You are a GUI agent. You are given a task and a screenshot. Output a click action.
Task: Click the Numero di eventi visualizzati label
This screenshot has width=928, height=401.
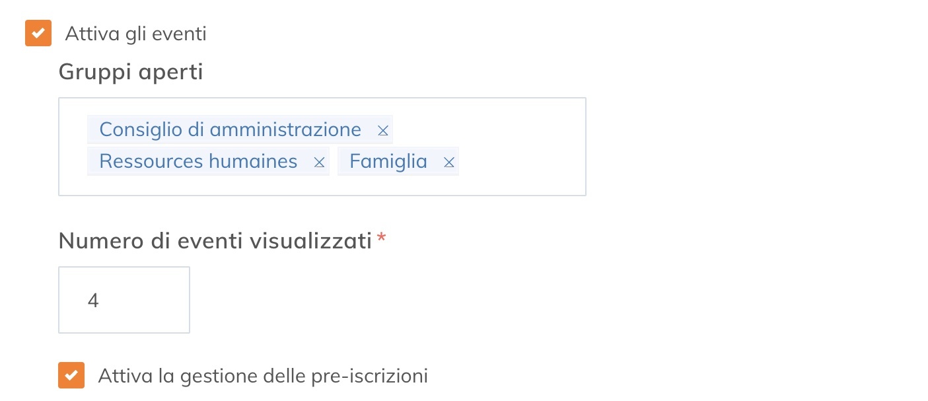pos(215,240)
